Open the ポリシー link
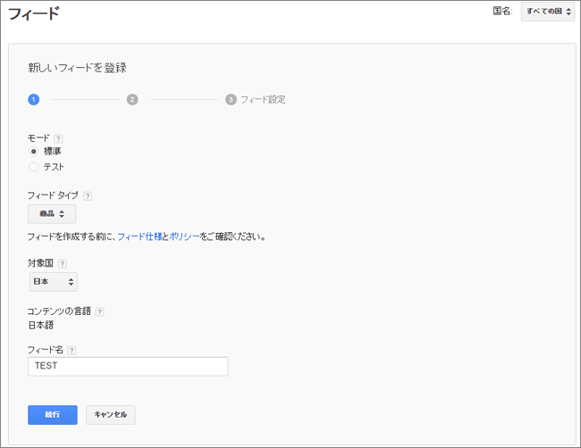 pyautogui.click(x=184, y=236)
